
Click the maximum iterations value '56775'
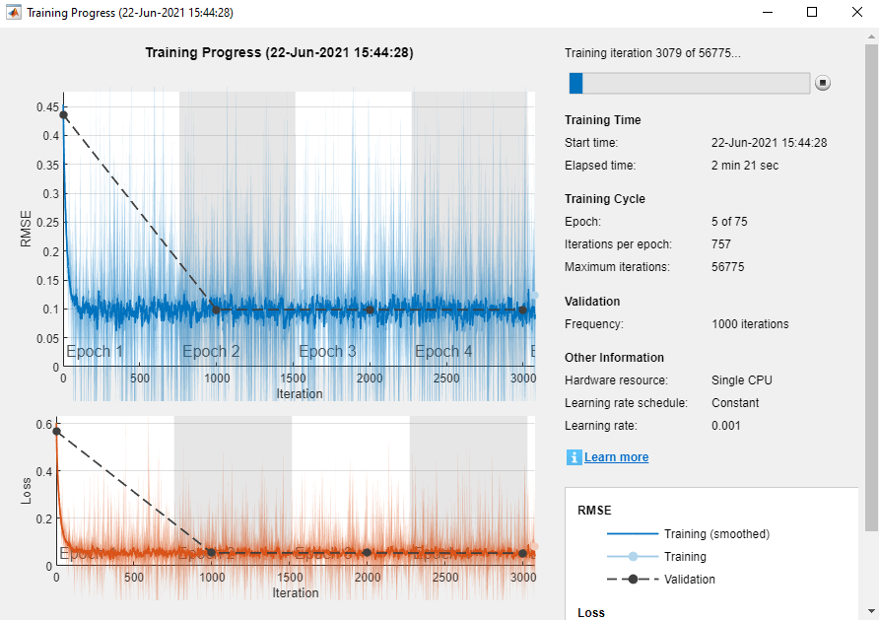coord(727,267)
